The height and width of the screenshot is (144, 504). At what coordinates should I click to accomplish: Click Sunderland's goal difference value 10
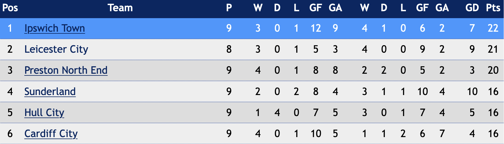click(472, 92)
